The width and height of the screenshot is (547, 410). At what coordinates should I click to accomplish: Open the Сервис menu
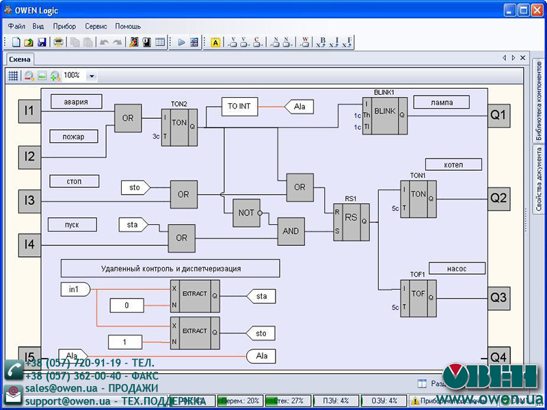(96, 26)
